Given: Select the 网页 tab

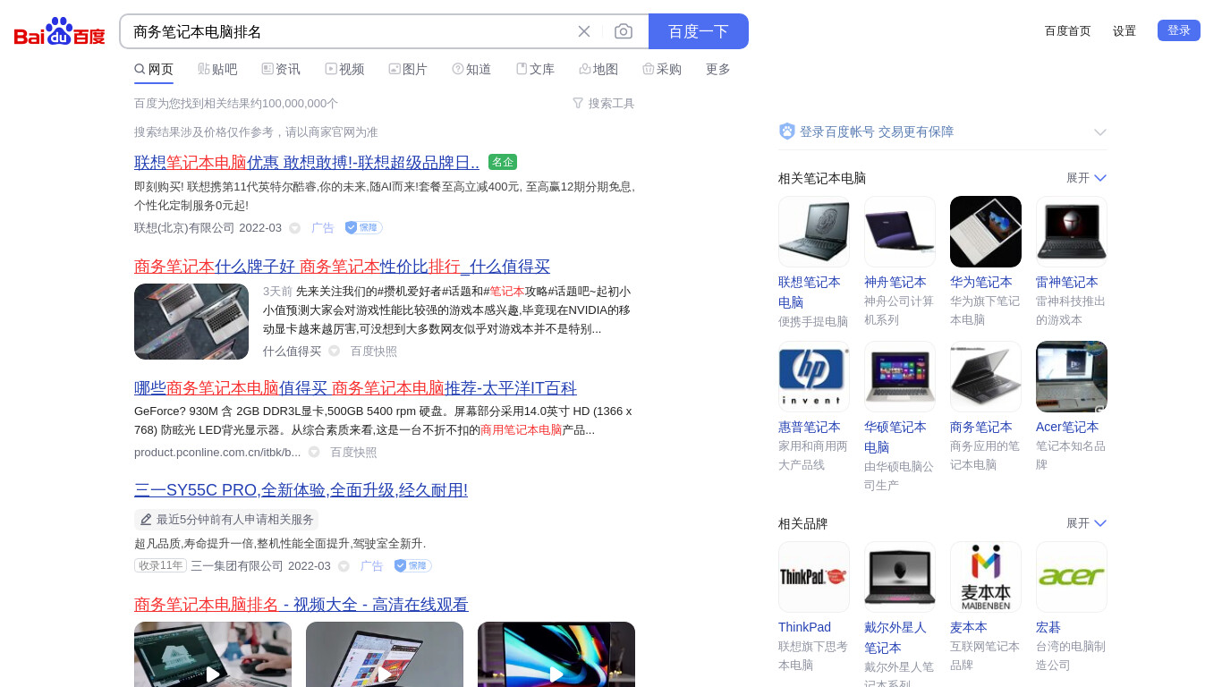Looking at the screenshot, I should pyautogui.click(x=154, y=69).
